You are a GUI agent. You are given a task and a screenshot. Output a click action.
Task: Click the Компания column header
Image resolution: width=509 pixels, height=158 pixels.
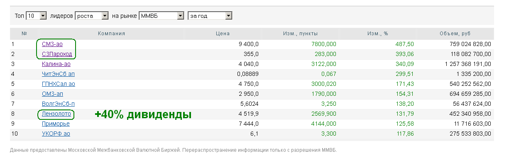(x=112, y=34)
